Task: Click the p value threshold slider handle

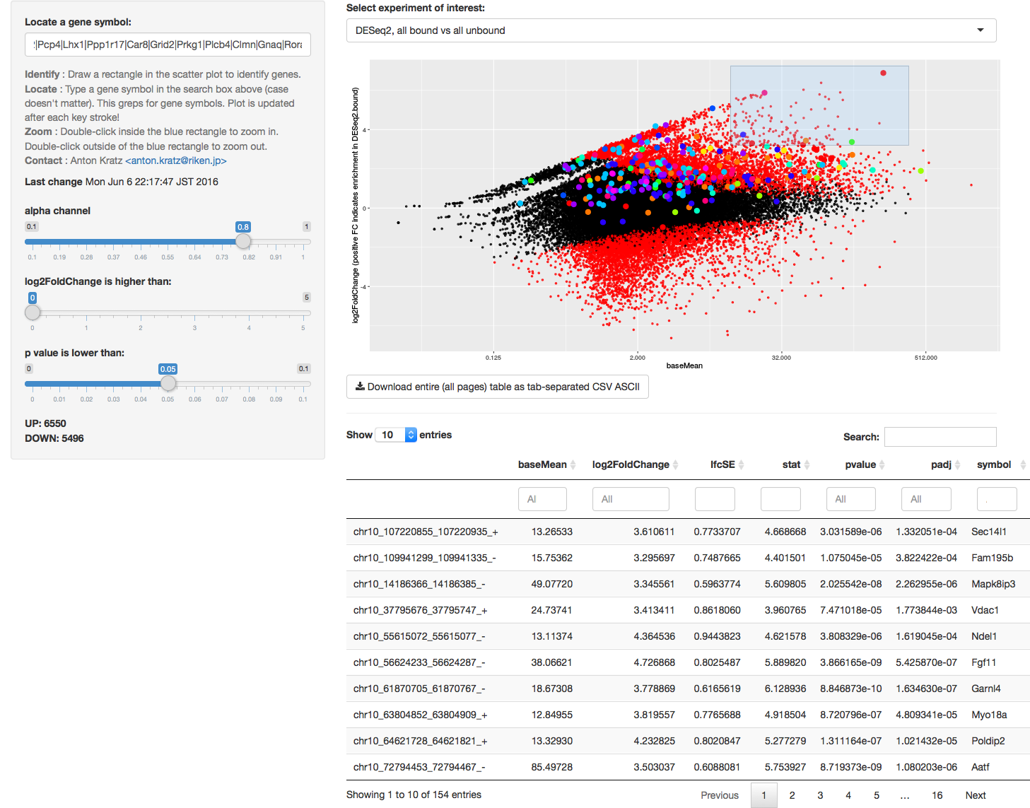Action: 168,383
